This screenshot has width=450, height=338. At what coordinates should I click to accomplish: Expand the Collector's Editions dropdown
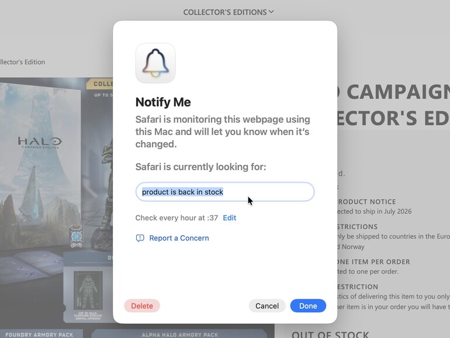click(229, 12)
